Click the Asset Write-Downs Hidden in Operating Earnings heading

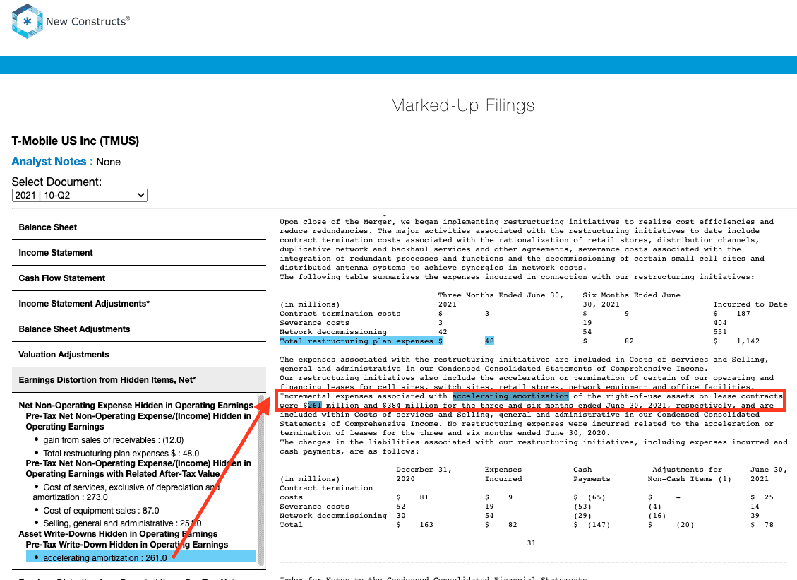[x=118, y=533]
